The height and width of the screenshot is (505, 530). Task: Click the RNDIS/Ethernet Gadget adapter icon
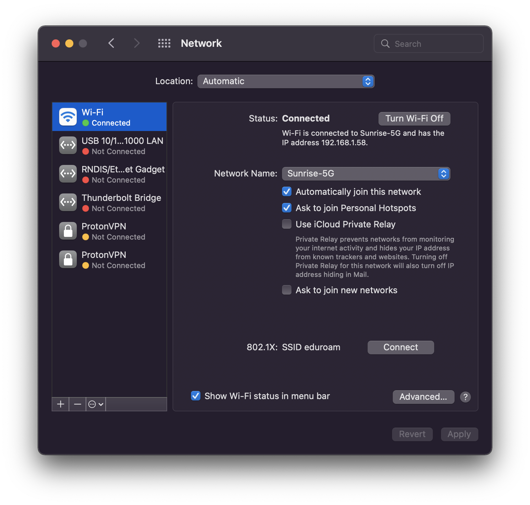pyautogui.click(x=68, y=174)
